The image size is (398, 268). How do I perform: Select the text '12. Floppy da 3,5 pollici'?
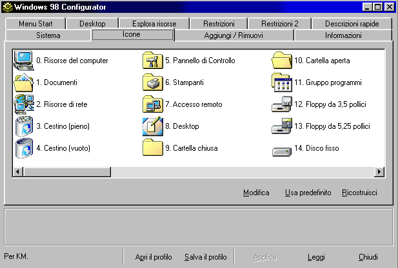330,104
